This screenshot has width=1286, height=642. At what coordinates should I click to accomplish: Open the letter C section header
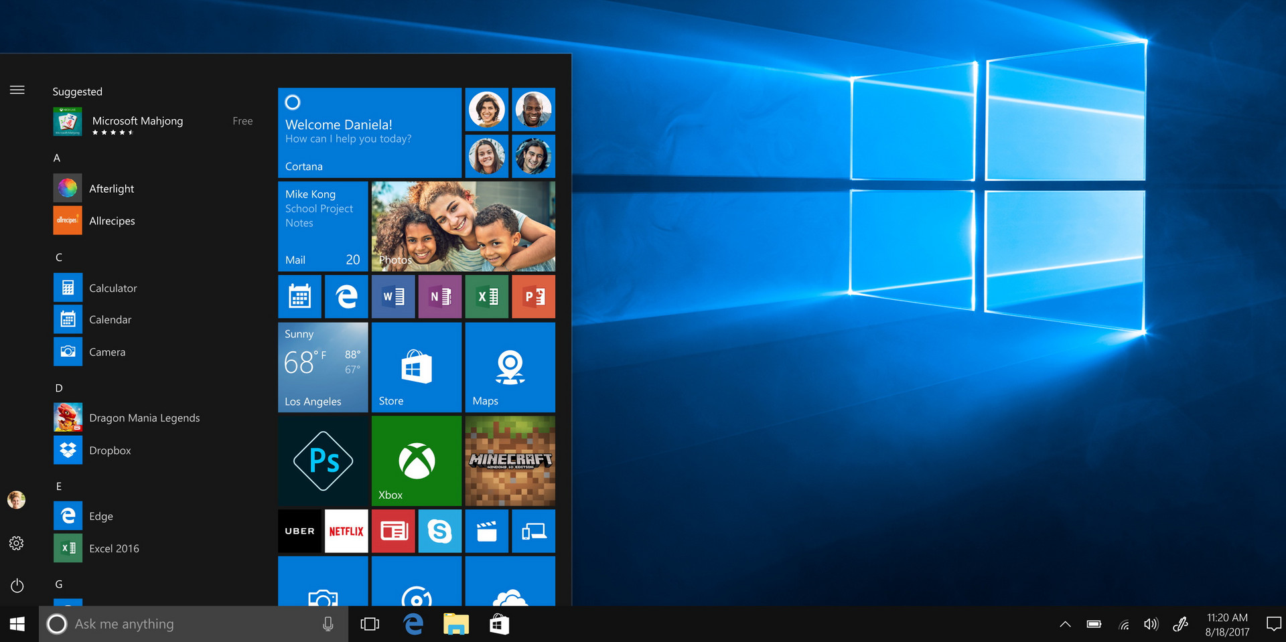pos(59,257)
